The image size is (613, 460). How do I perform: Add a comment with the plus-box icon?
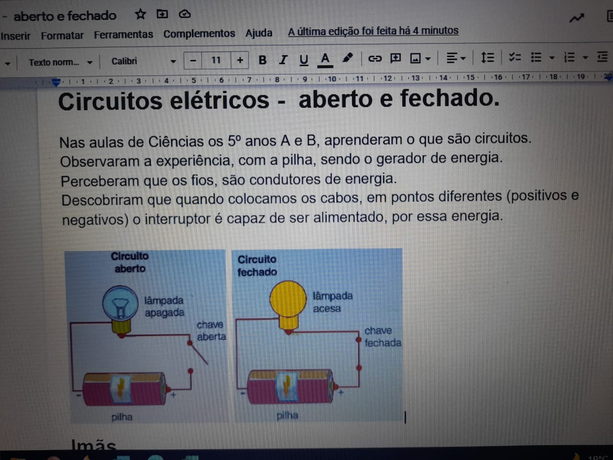[x=396, y=58]
